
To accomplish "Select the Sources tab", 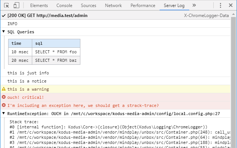I will (x=89, y=6).
